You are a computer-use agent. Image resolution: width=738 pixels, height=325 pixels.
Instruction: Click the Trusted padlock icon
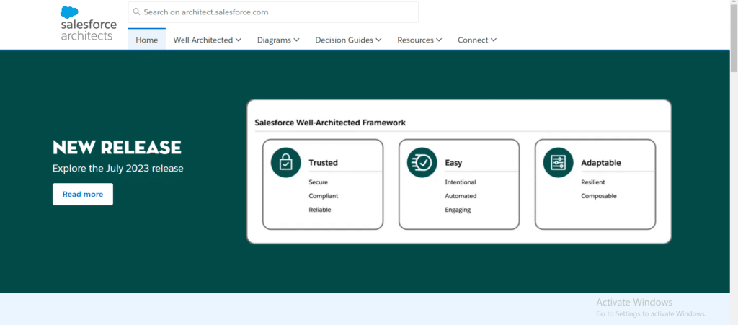point(285,162)
